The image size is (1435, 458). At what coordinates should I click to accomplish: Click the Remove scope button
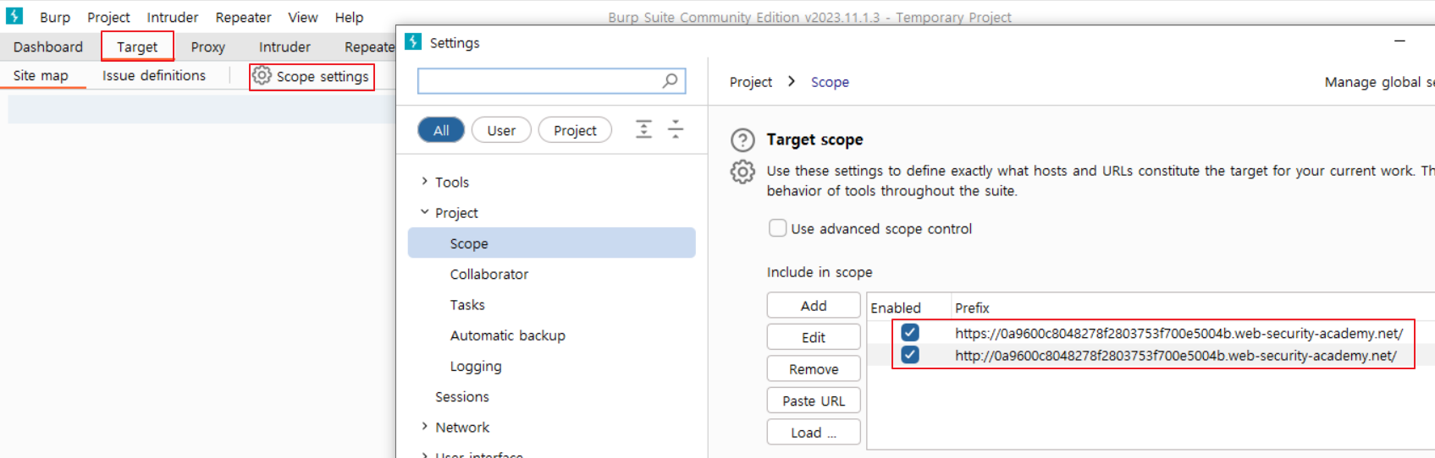point(814,368)
